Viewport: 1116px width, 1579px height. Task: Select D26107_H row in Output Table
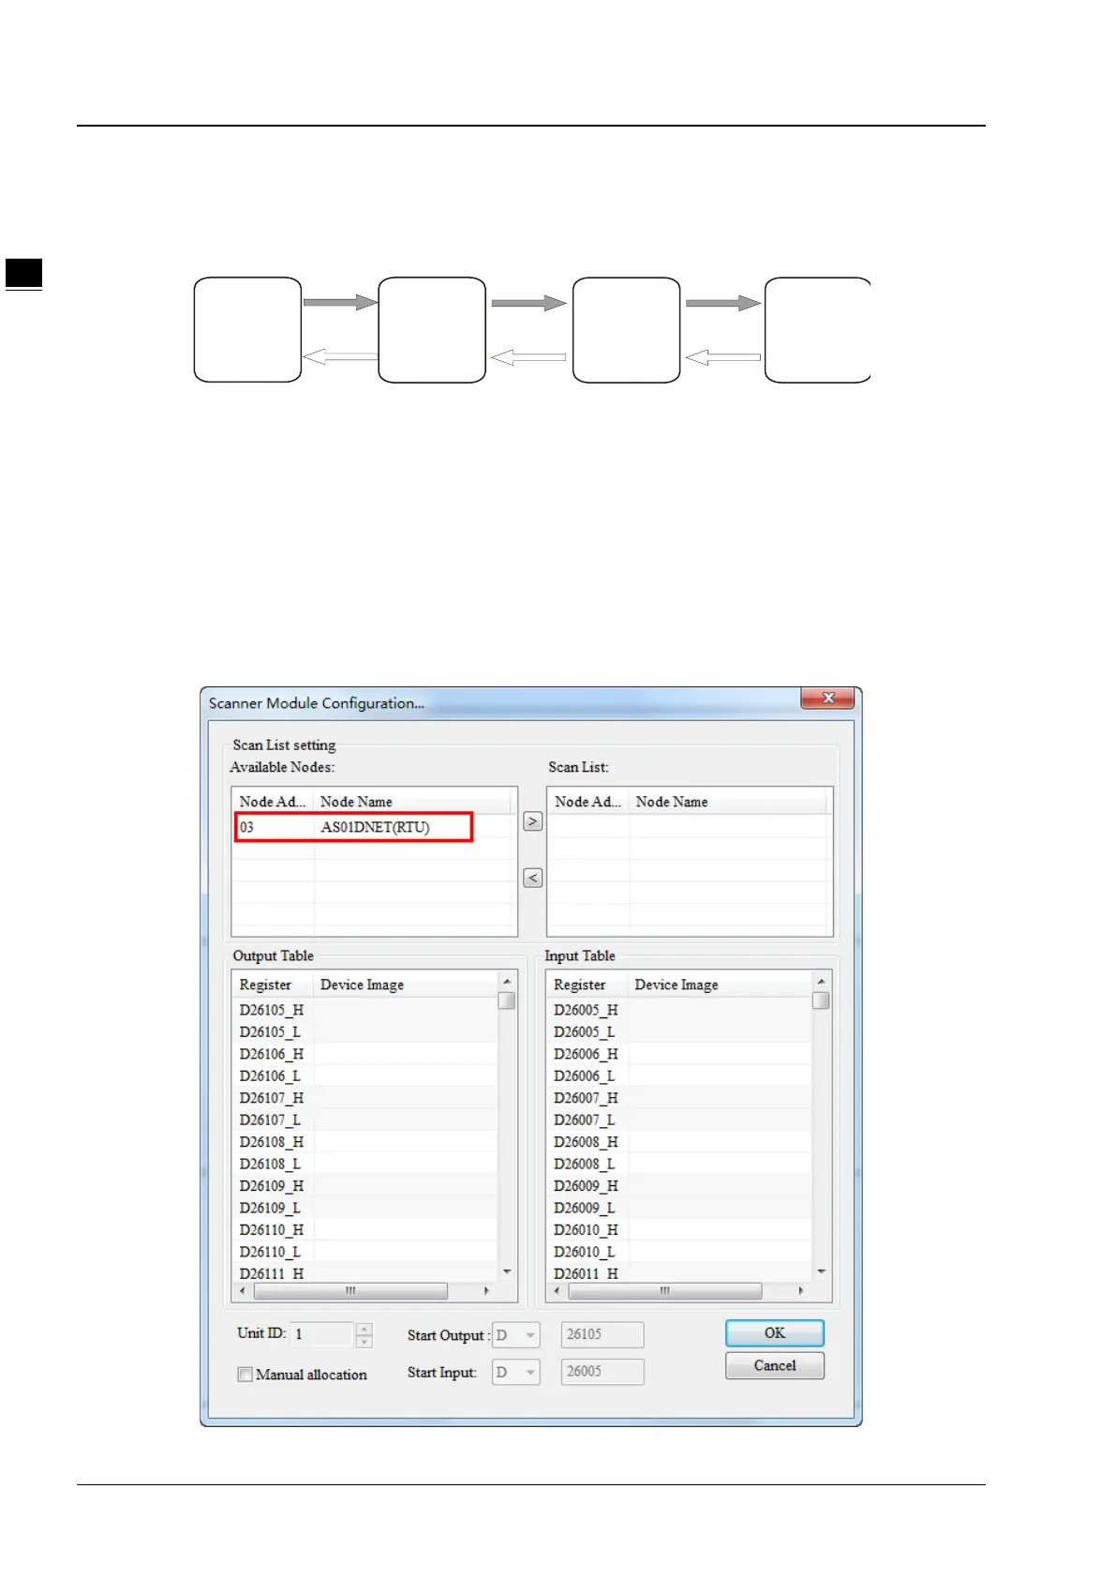tap(365, 1098)
